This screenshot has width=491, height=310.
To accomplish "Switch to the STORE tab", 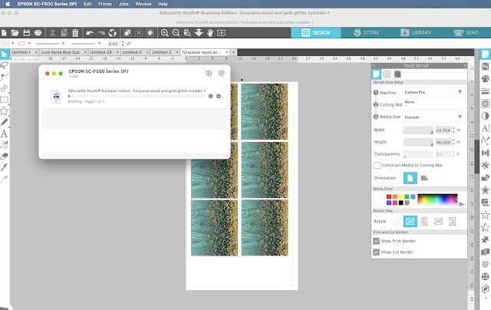I will click(x=366, y=32).
